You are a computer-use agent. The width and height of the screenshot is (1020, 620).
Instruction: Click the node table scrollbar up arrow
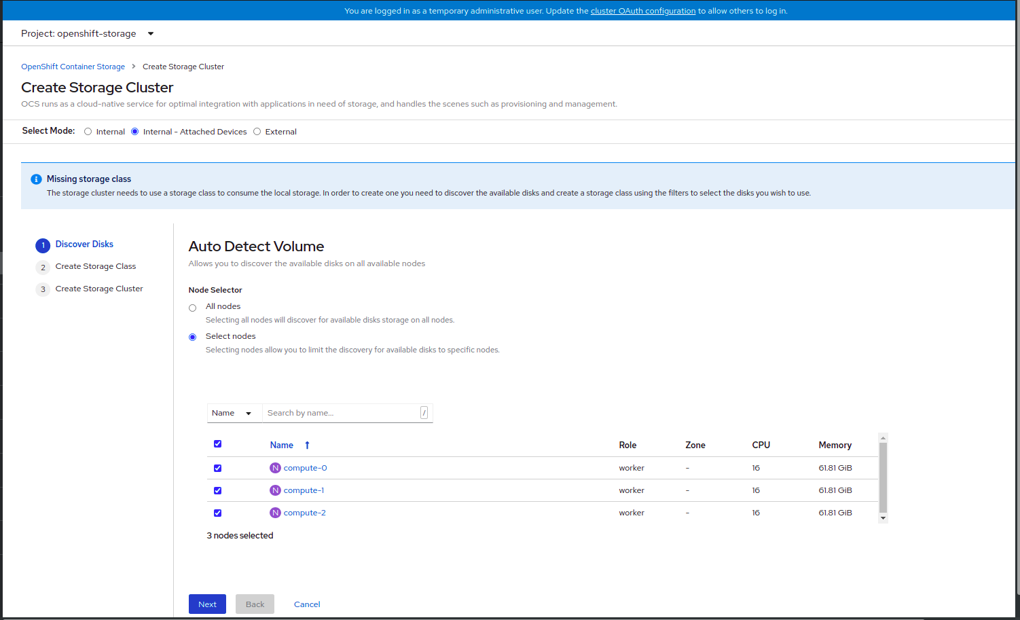pos(883,438)
